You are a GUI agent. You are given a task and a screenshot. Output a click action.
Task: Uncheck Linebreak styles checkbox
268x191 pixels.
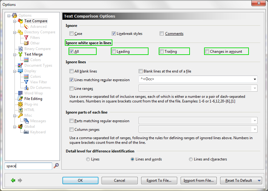pos(114,34)
